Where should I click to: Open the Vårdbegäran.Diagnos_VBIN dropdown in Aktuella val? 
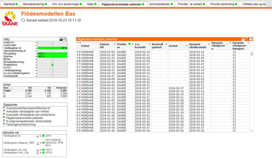41,143
